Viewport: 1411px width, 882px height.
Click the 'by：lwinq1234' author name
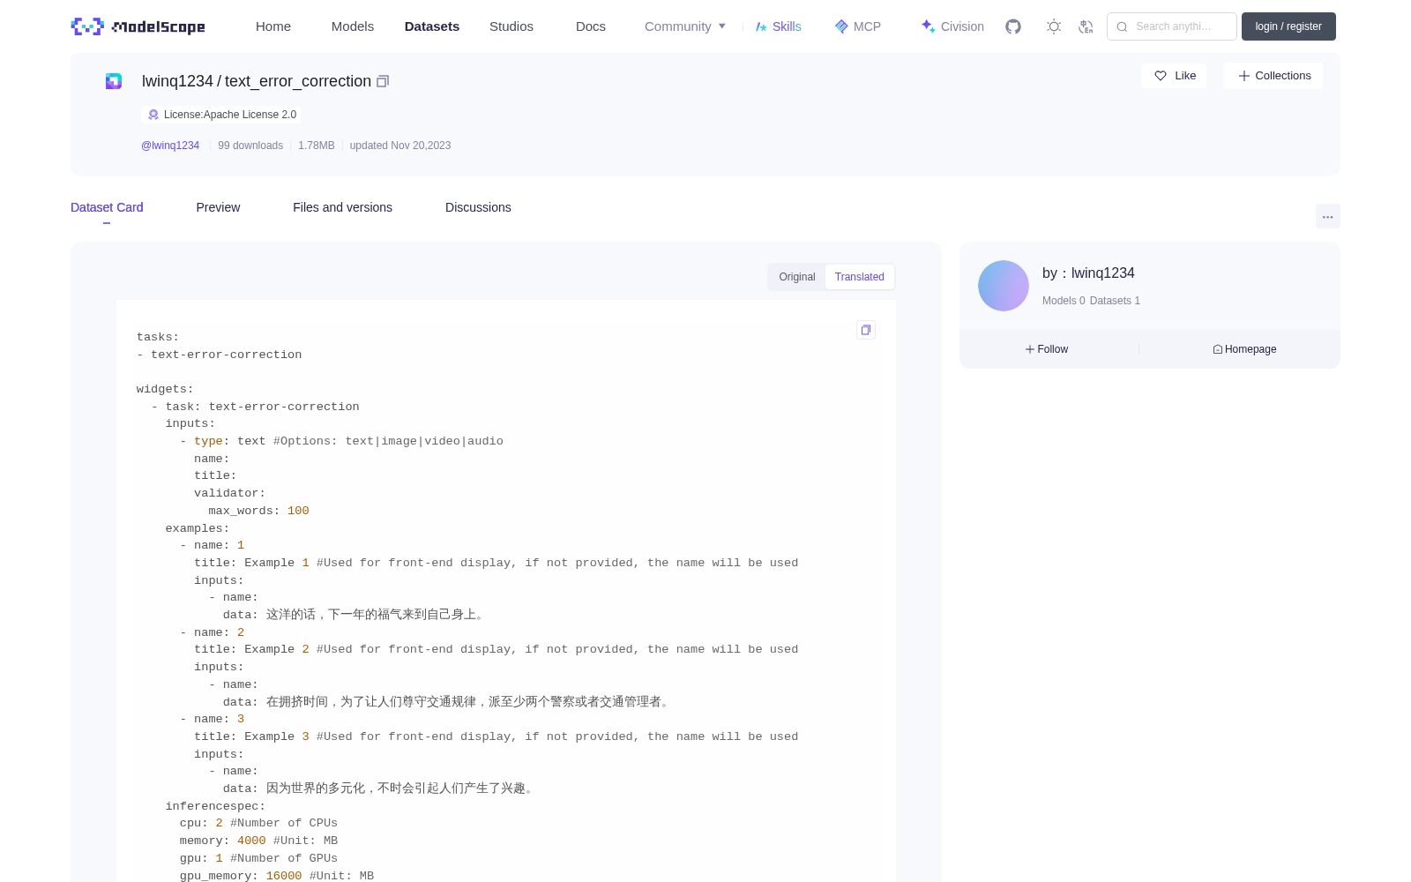[x=1088, y=273]
